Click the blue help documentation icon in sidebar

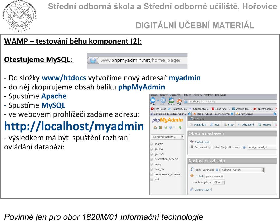coord(170,127)
